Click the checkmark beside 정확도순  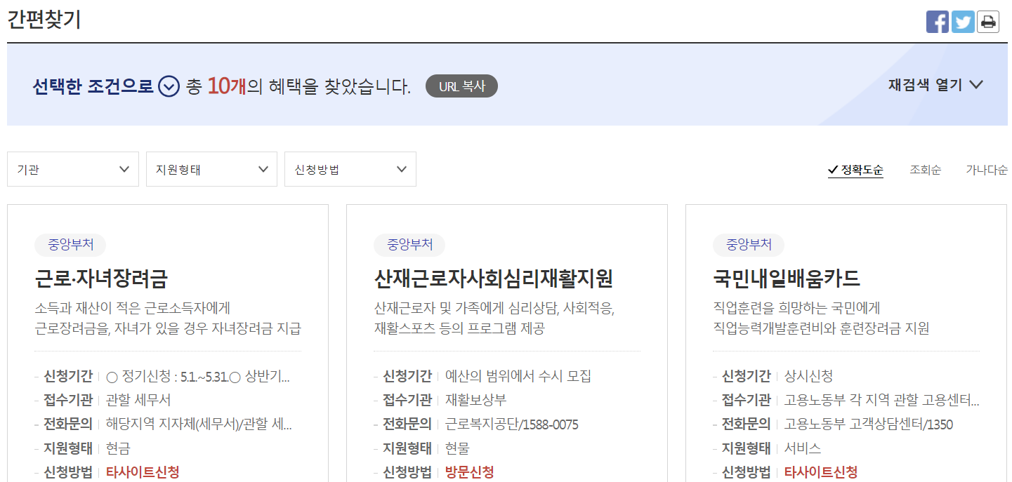pos(833,168)
